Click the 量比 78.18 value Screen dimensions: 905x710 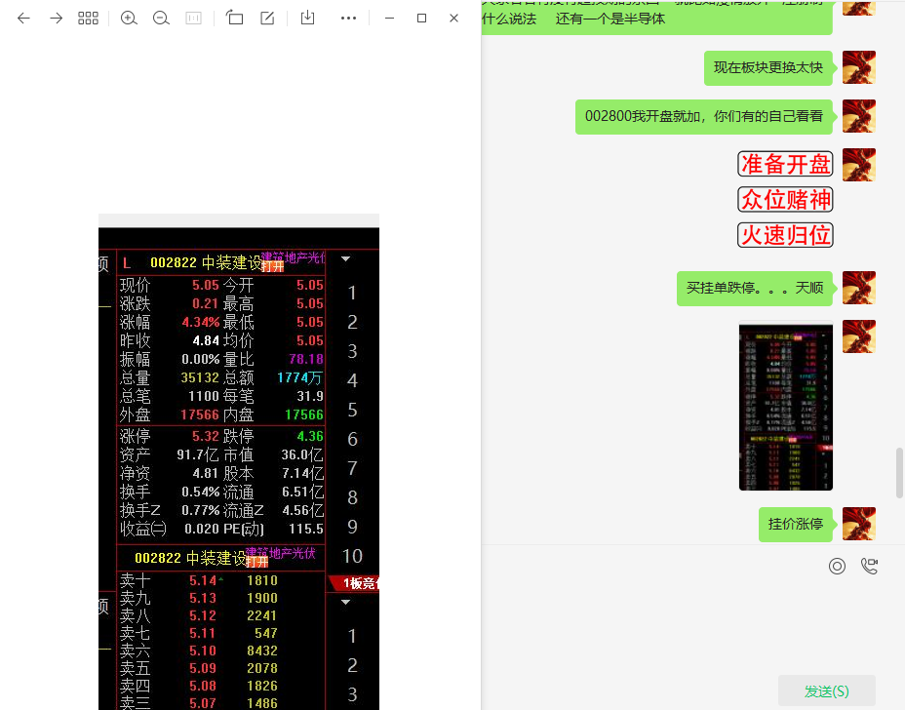point(306,359)
